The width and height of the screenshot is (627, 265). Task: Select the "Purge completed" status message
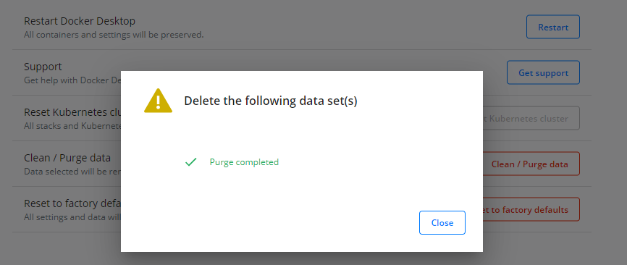pos(244,162)
